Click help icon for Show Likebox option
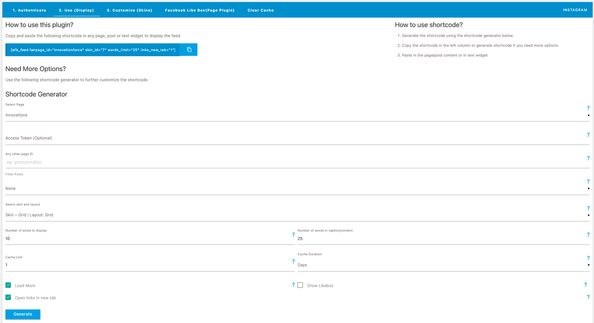The image size is (594, 323). [586, 285]
